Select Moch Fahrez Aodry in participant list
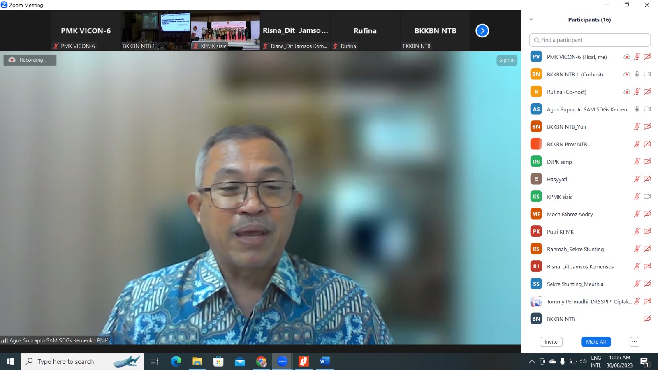658x370 pixels. (570, 214)
